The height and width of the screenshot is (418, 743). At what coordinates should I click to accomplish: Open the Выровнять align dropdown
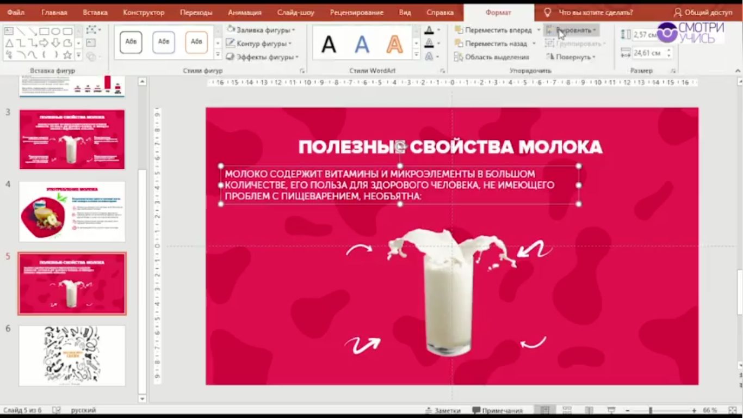pos(571,30)
